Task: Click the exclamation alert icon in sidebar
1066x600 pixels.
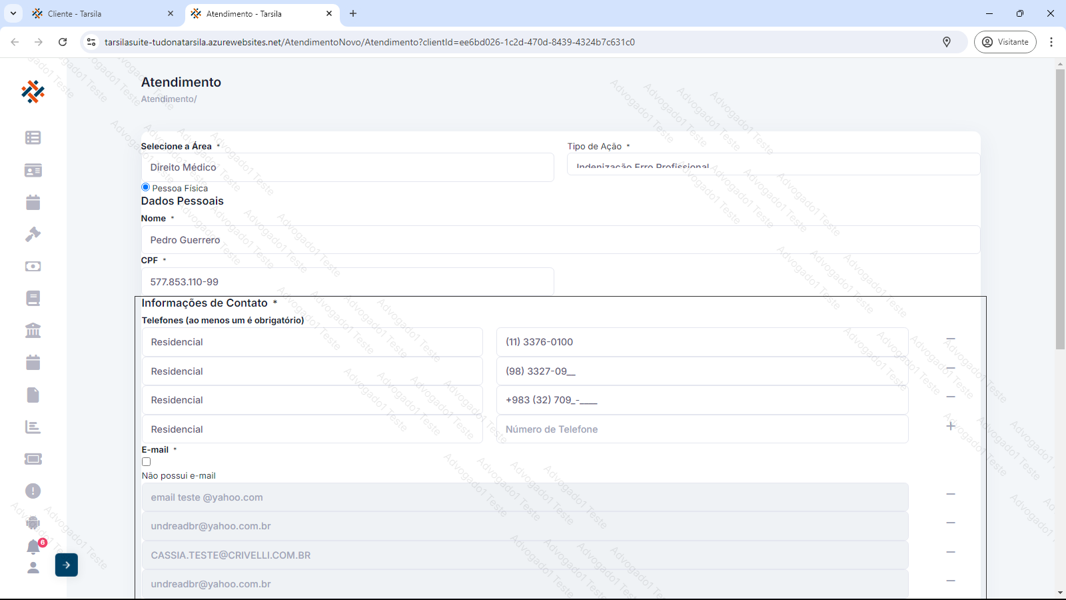Action: point(33,491)
